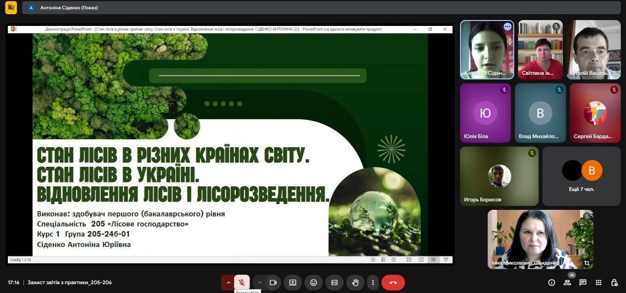Click the PowerPoint logo in the title bar
This screenshot has width=626, height=293.
click(14, 29)
